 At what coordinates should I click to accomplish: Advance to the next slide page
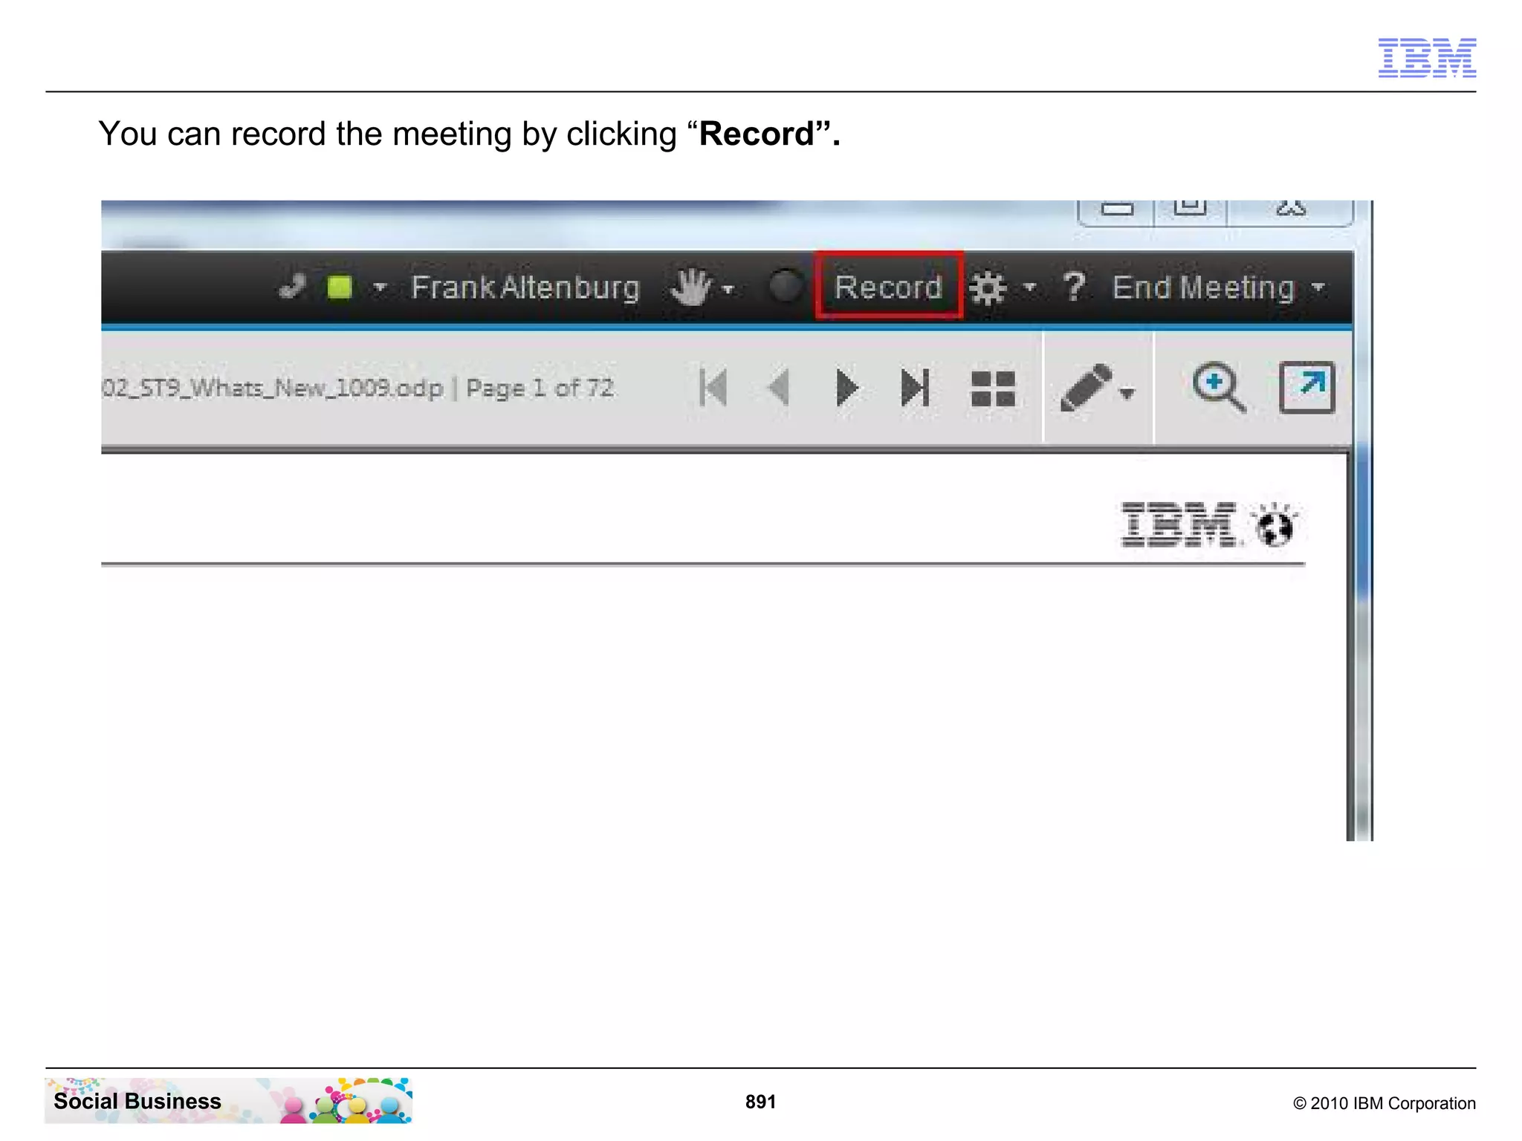(x=847, y=387)
